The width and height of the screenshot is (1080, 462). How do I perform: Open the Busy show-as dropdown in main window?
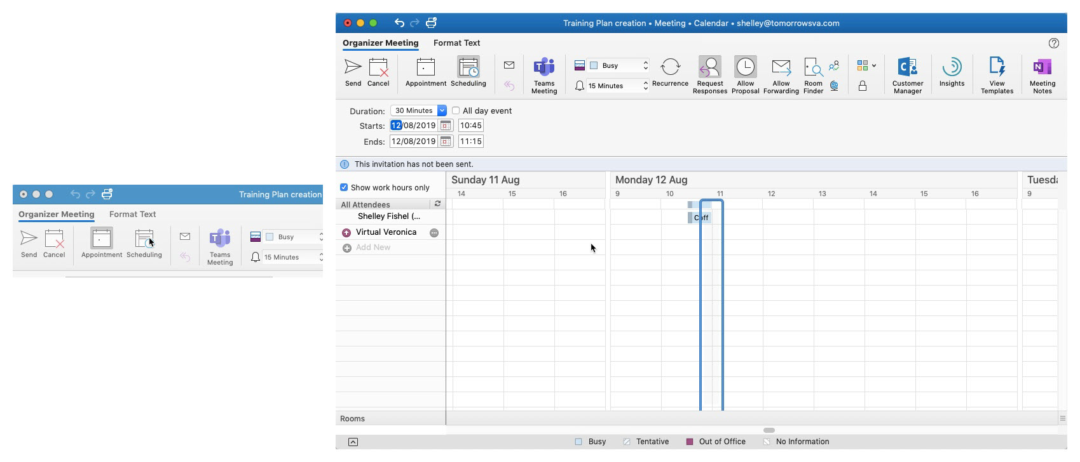618,65
